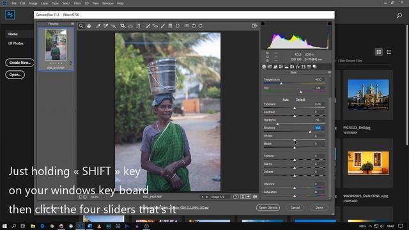This screenshot has height=230, width=409.
Task: Swap before and after settings
Action: (243, 197)
